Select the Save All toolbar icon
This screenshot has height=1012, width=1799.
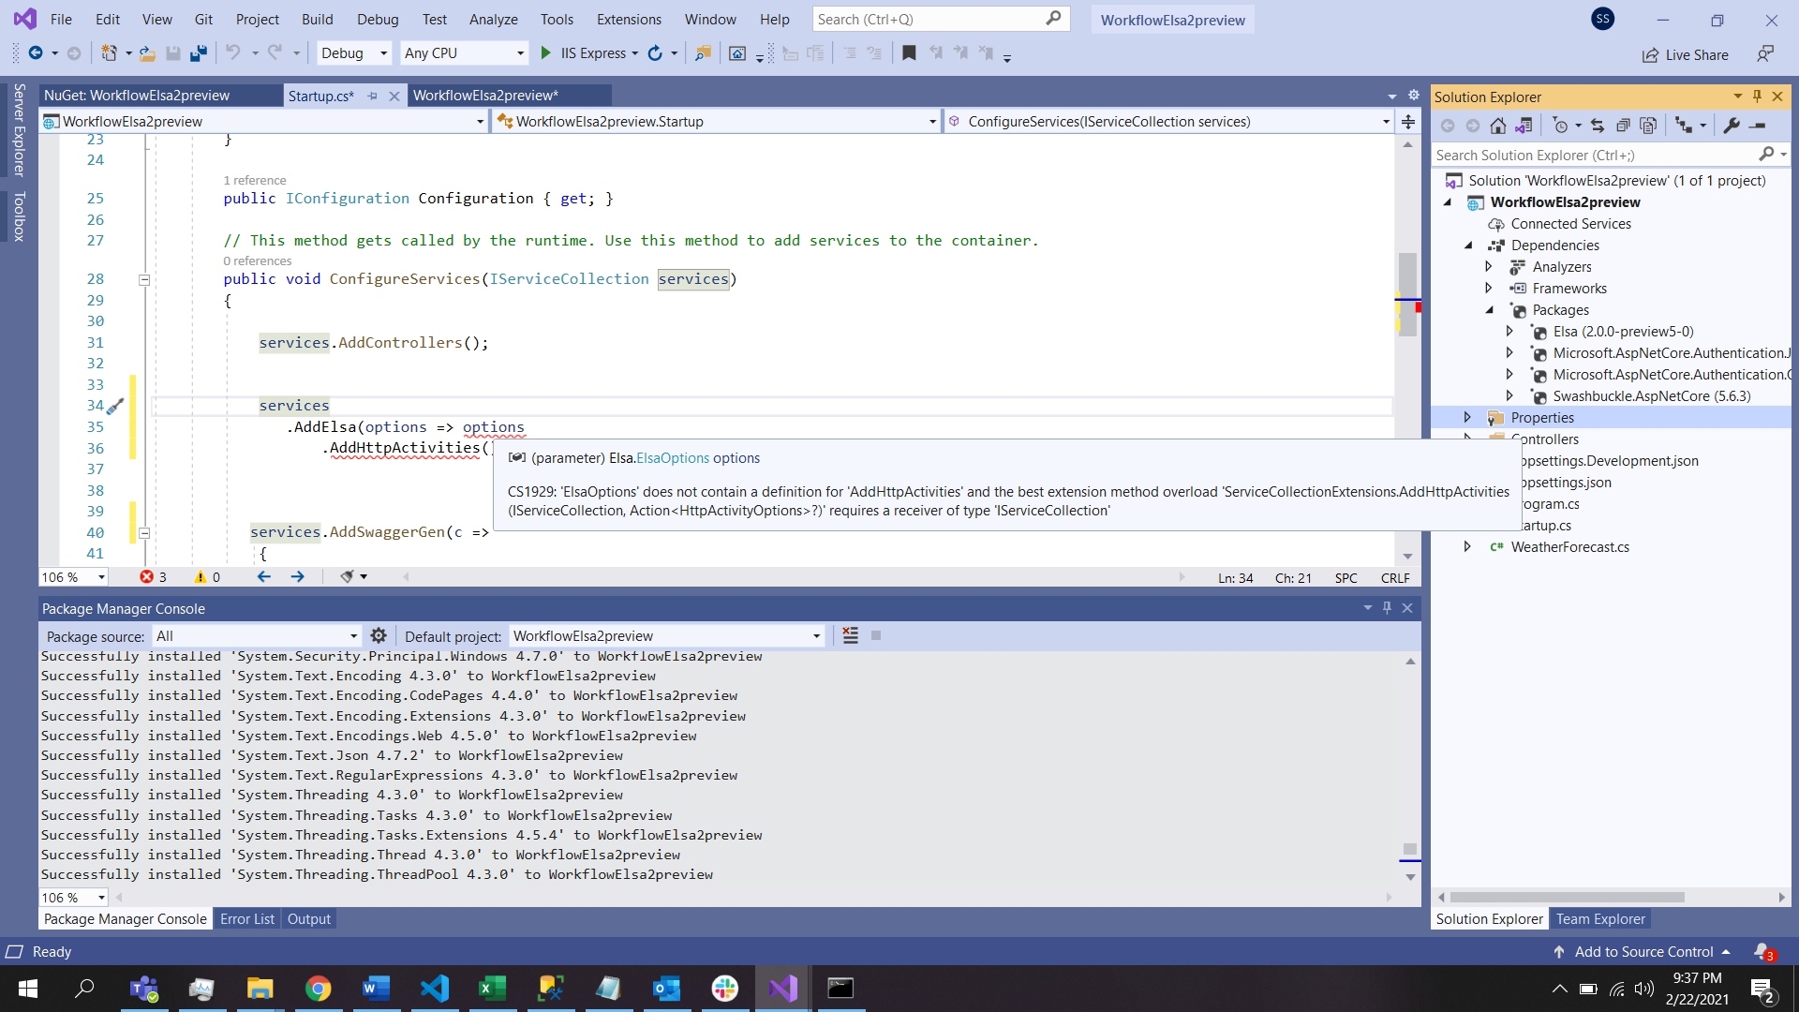(x=198, y=52)
